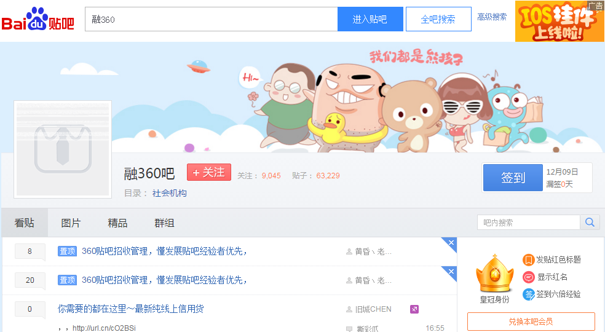Open first pinned post 360贴吧招收管理
This screenshot has height=332, width=605.
164,251
